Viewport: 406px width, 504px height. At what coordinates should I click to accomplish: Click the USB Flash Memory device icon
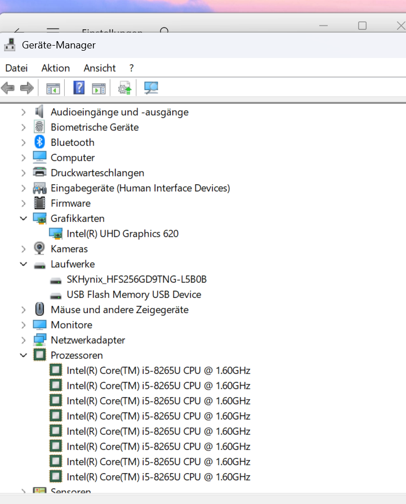pyautogui.click(x=56, y=296)
